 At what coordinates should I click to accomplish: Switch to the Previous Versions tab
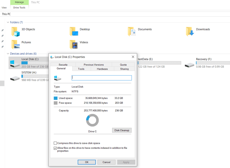click(x=94, y=65)
